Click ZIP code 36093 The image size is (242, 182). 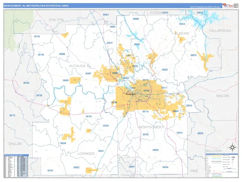pyautogui.click(x=164, y=70)
